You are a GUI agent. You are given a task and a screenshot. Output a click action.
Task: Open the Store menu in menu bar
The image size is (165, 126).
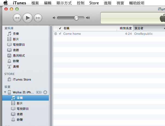(94, 3)
